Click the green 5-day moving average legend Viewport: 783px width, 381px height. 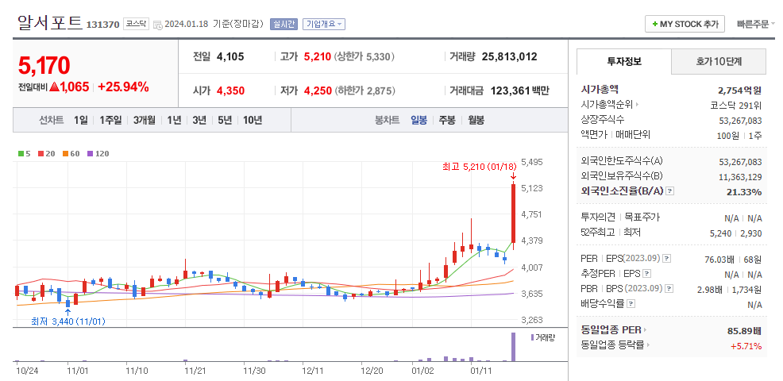point(24,154)
